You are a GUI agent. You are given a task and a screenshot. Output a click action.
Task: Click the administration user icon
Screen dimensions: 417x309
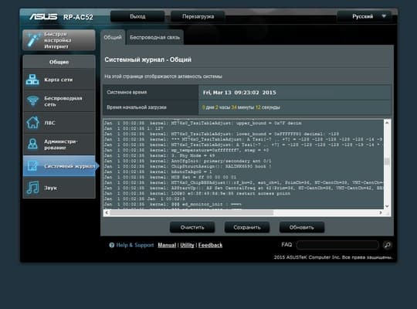click(32, 144)
